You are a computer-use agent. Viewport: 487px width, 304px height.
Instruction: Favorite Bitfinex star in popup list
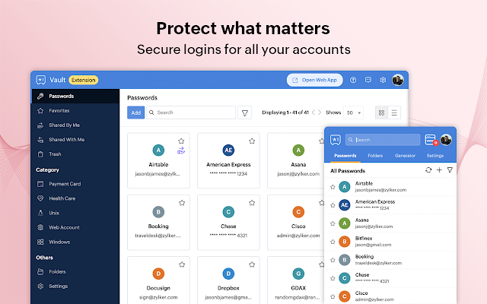(333, 242)
